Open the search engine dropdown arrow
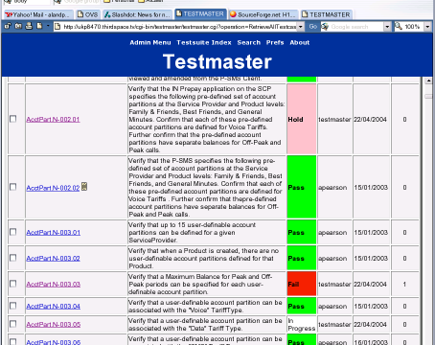435x345 pixels. pos(387,27)
